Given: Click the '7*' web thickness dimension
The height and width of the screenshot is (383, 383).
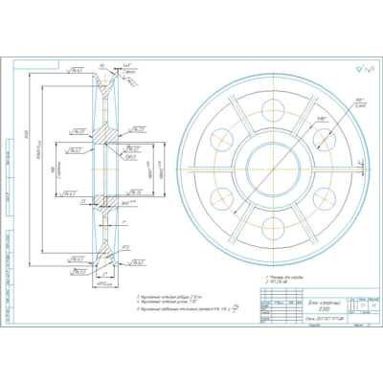Looking at the screenshot, I should tap(124, 221).
